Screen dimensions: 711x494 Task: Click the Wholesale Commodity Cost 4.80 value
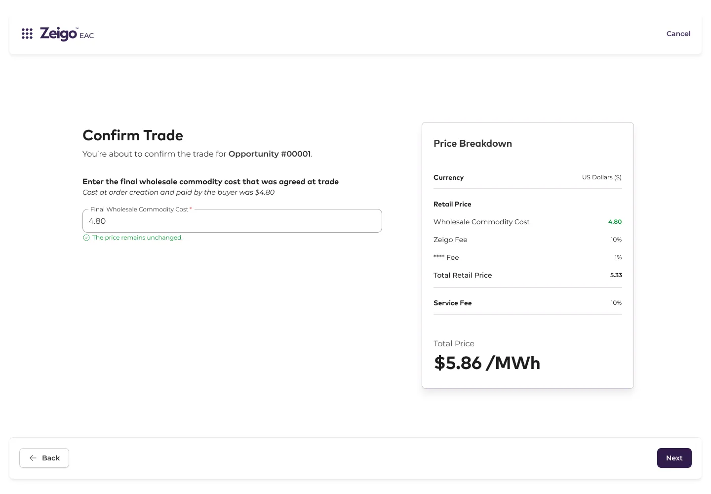tap(615, 222)
